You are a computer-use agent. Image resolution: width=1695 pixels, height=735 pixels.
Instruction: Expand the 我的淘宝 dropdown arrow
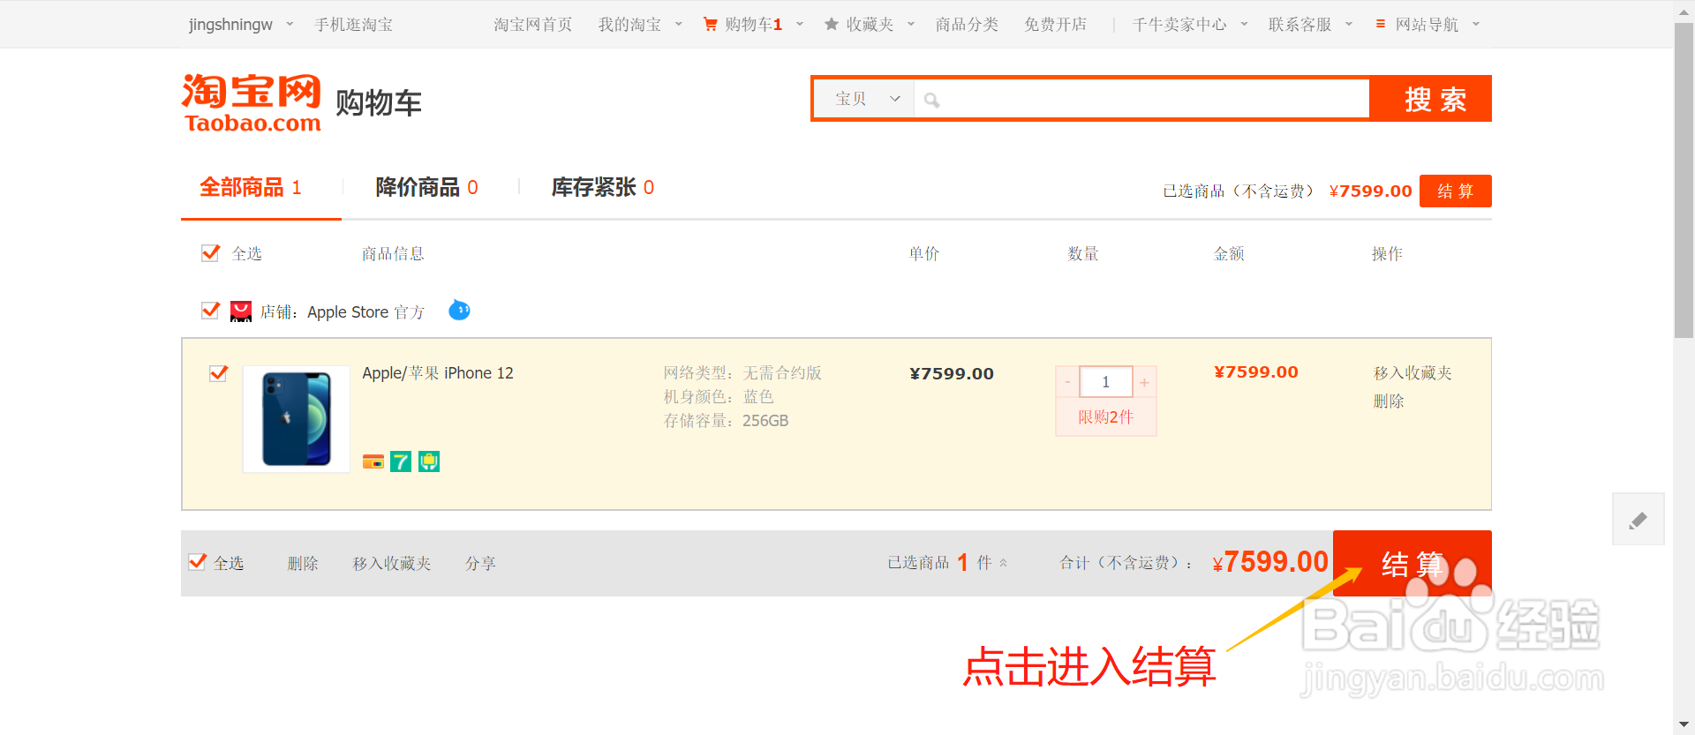coord(679,25)
